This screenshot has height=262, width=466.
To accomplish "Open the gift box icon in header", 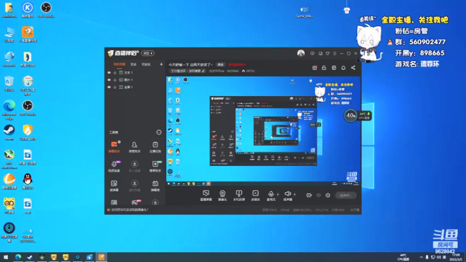I will click(x=315, y=68).
